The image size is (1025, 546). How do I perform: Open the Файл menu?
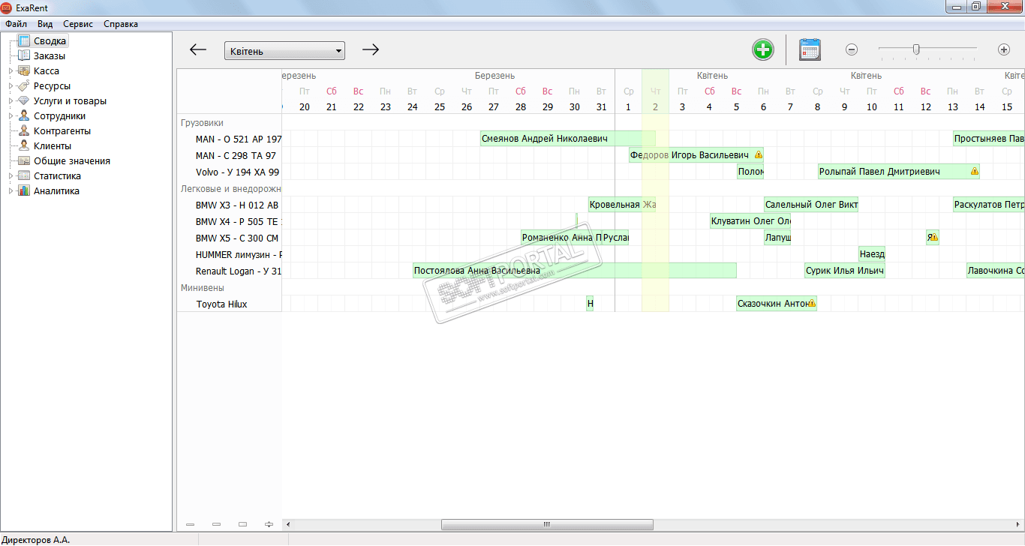click(x=16, y=24)
